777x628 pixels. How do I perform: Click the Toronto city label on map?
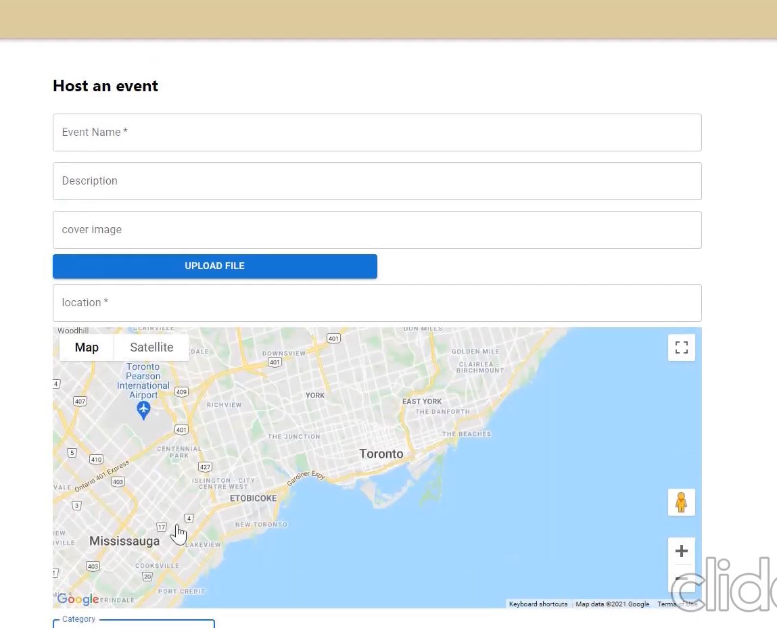click(381, 454)
